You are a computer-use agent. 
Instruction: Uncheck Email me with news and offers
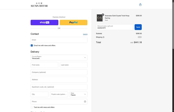32,45
